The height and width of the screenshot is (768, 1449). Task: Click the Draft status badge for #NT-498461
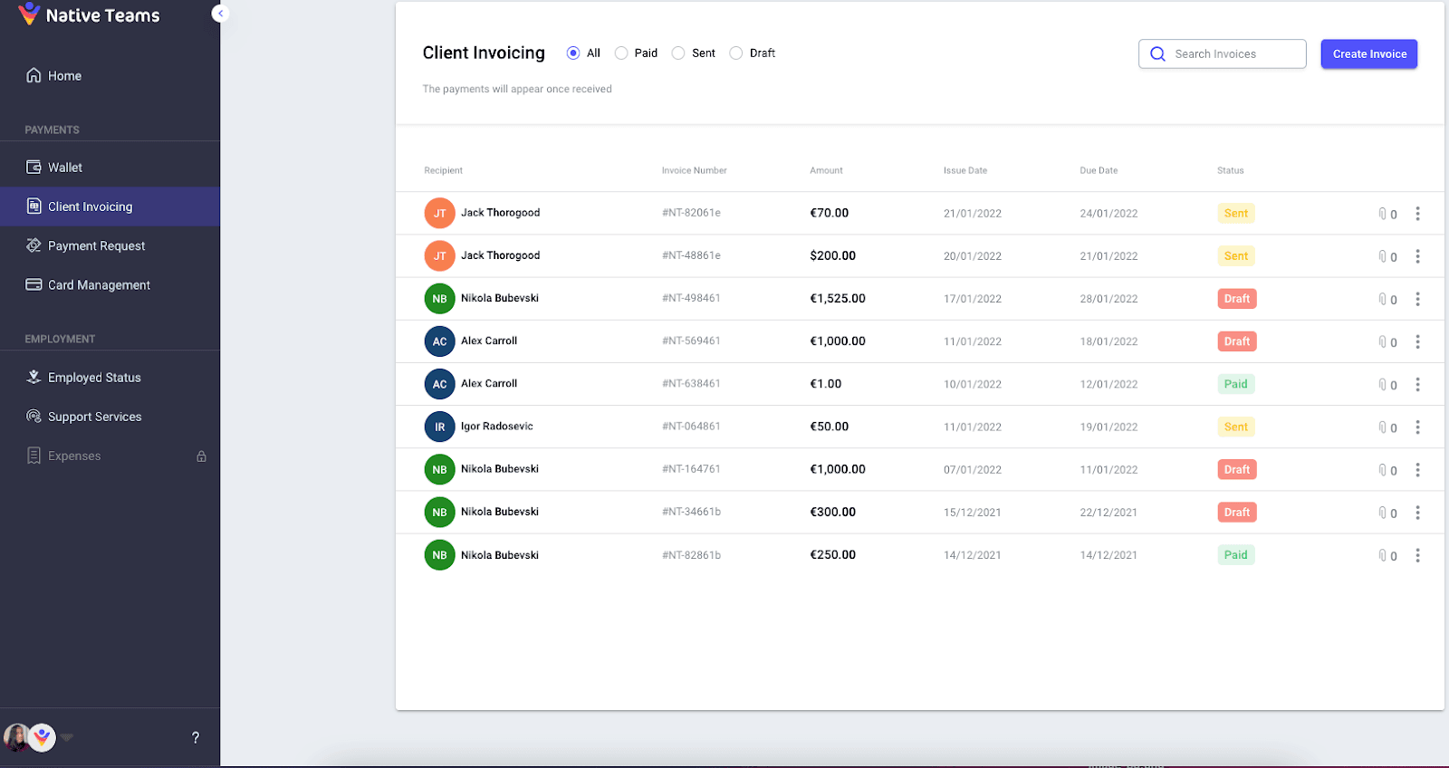pyautogui.click(x=1237, y=299)
